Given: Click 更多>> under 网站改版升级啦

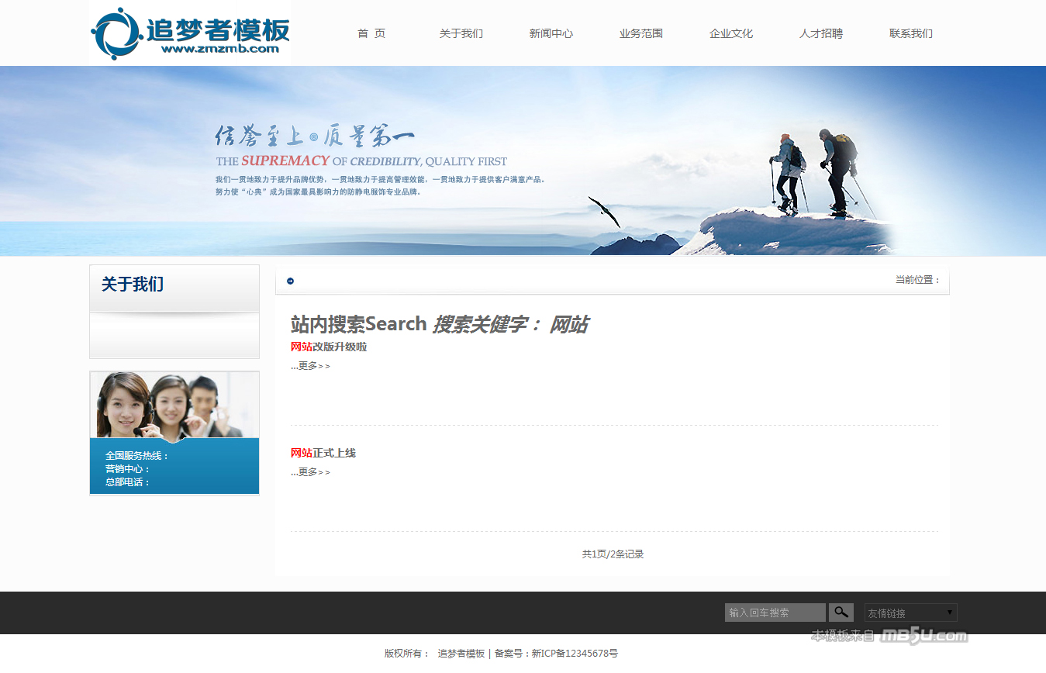Looking at the screenshot, I should point(313,366).
